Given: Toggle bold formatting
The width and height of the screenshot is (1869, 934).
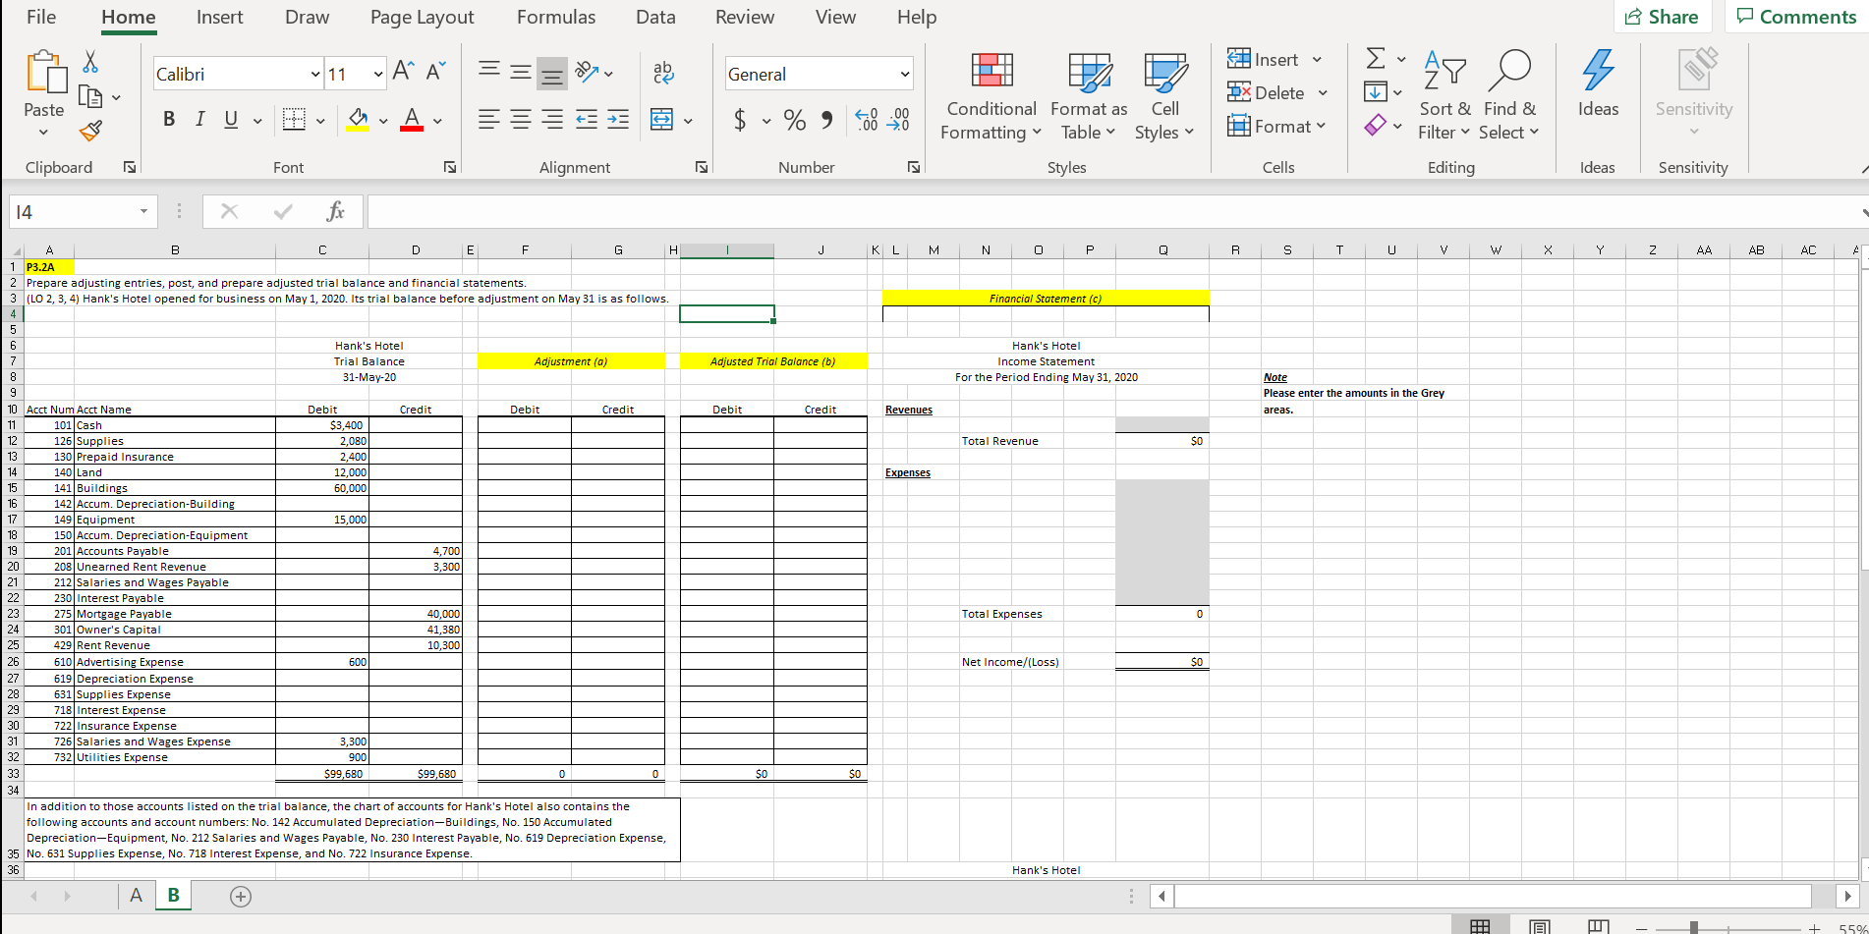Looking at the screenshot, I should (x=168, y=119).
